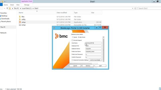Expand the chevron after Local Disk (C:)
This screenshot has width=161, height=90.
(33, 8)
